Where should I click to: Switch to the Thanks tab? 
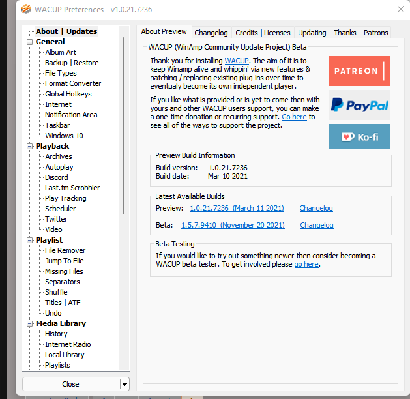[345, 33]
